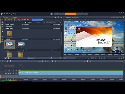Mute the A/V Track (1) speaker
Screen dimensions: 125x94
[x=16, y=73]
